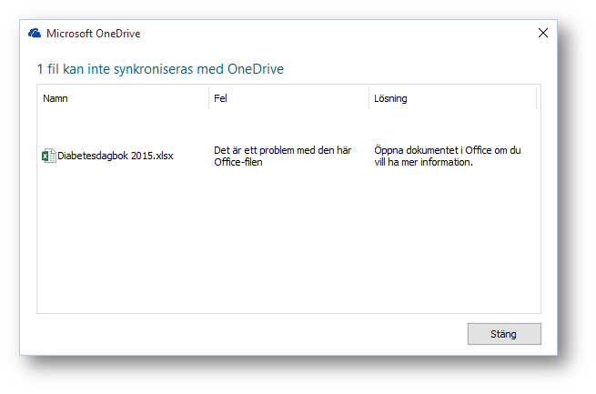596x394 pixels.
Task: Click the OneDrive cloud icon in title bar
Action: point(35,34)
